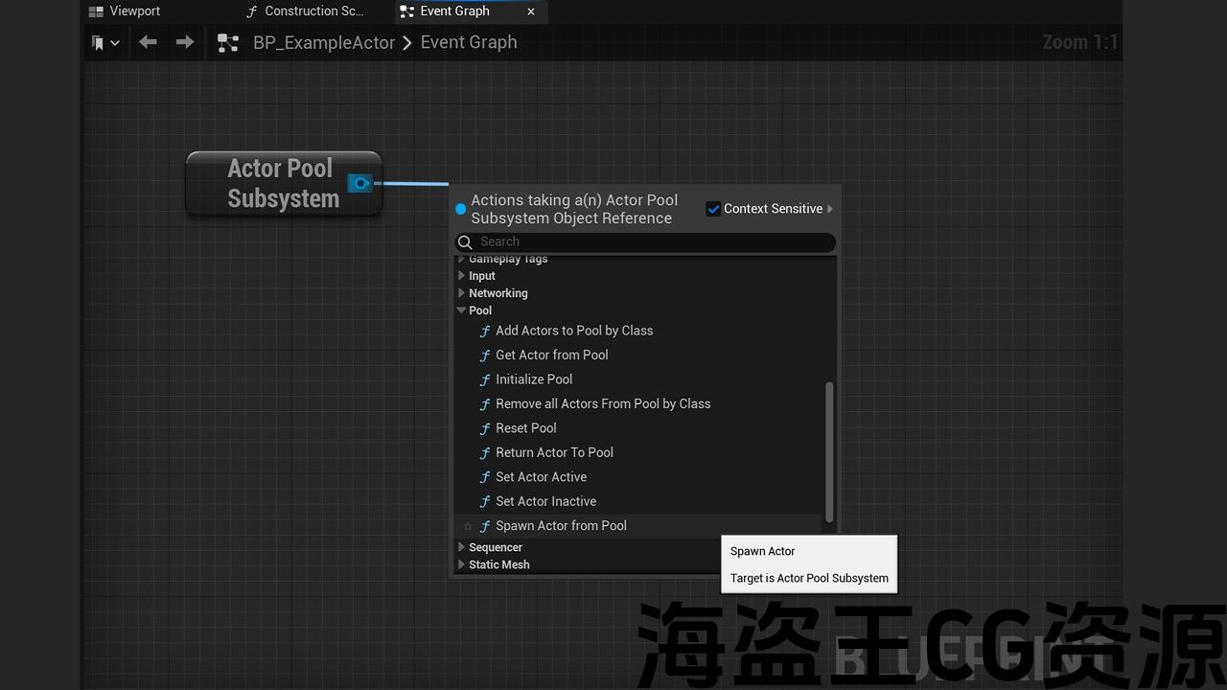
Task: Click BP_ExampleActor in the breadcrumb
Action: point(324,42)
